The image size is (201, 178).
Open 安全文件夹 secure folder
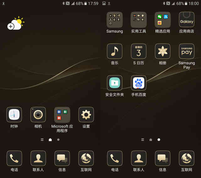(x=115, y=83)
